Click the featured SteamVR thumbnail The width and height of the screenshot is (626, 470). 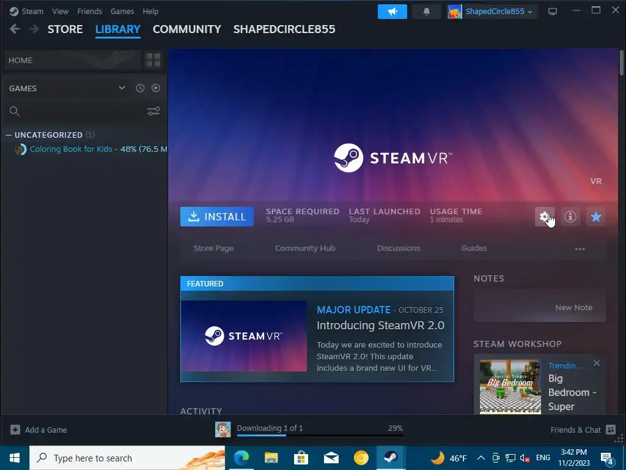coord(244,336)
